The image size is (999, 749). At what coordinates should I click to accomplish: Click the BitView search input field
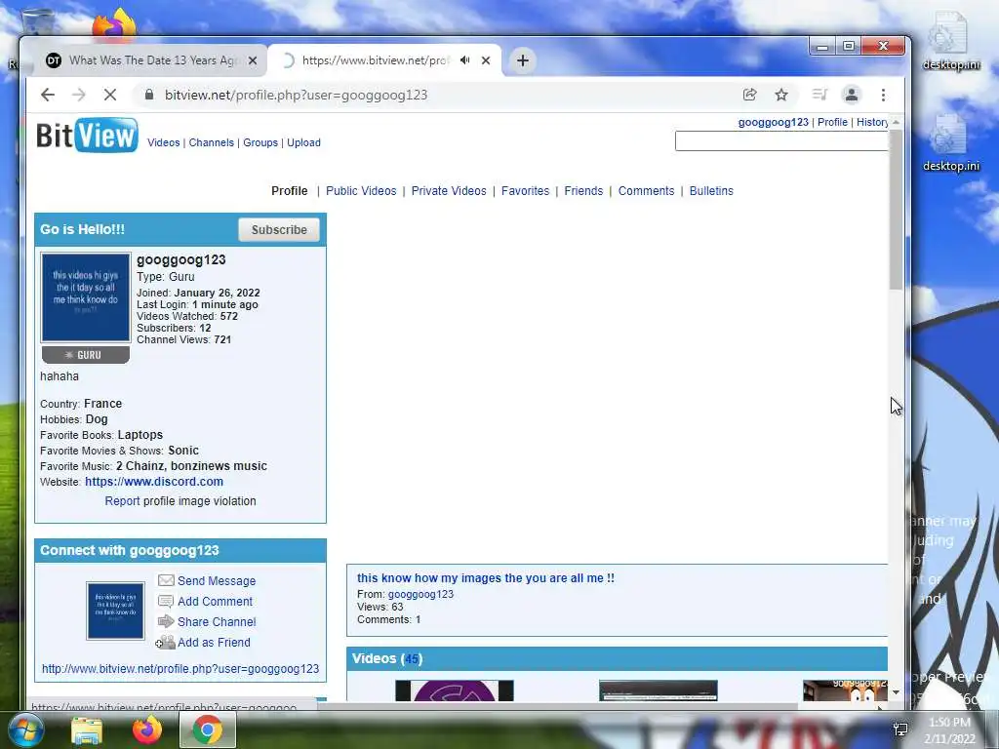point(781,140)
